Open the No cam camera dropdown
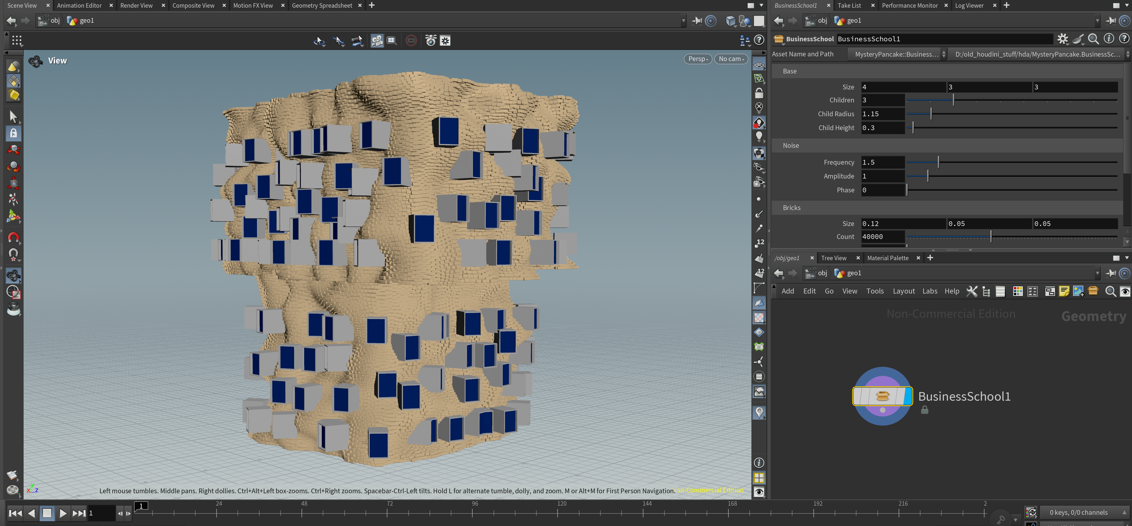1132x526 pixels. tap(731, 59)
